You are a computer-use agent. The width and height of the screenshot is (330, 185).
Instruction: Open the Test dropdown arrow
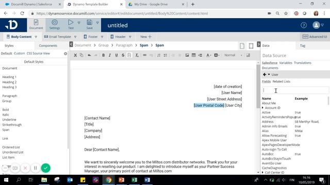pyautogui.click(x=79, y=23)
